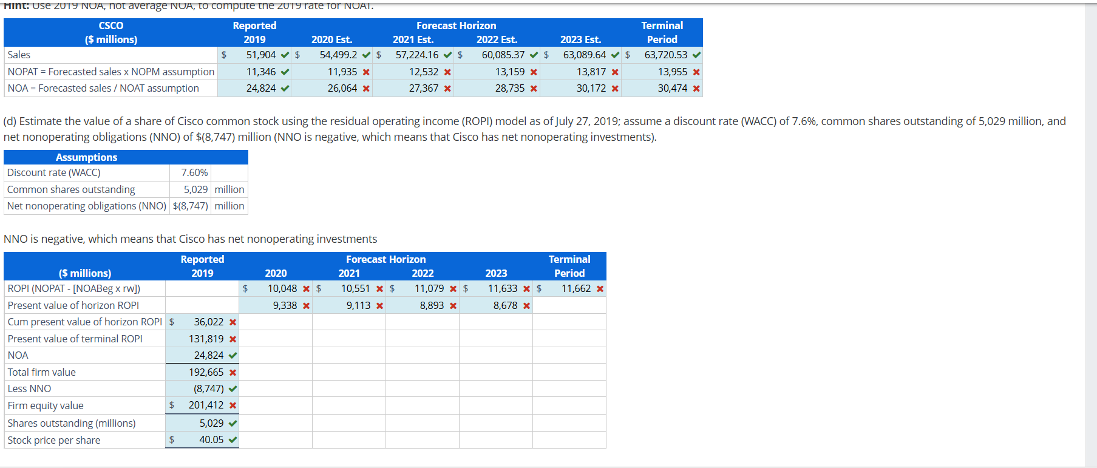Click red X next to present value 8,893

click(x=453, y=306)
